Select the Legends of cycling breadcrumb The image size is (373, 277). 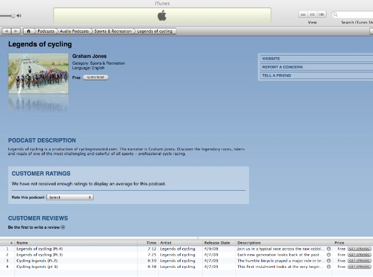(x=155, y=31)
